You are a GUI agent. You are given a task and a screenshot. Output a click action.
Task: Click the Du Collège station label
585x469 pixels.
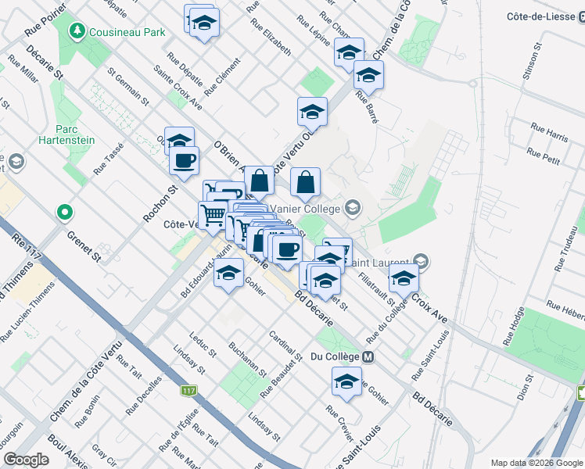(335, 356)
